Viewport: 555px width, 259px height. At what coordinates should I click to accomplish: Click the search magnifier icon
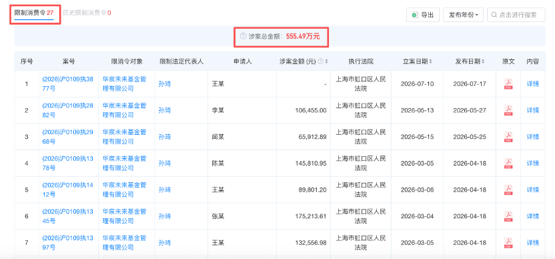point(494,15)
